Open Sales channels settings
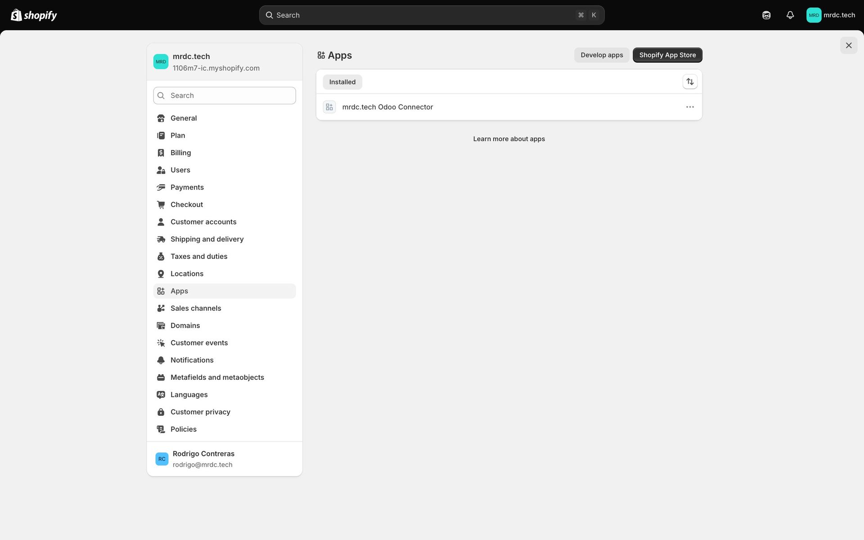Viewport: 864px width, 540px height. click(225, 308)
